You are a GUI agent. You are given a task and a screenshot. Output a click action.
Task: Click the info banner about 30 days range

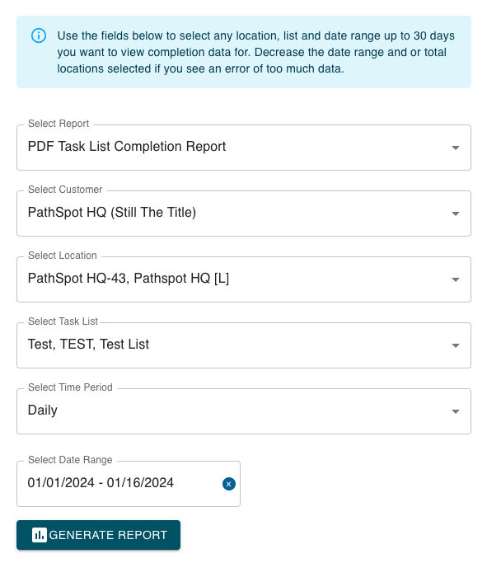click(x=244, y=52)
